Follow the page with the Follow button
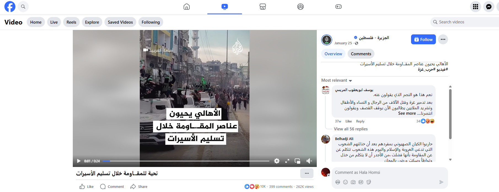Viewport: 499px width, 192px height. tap(423, 39)
